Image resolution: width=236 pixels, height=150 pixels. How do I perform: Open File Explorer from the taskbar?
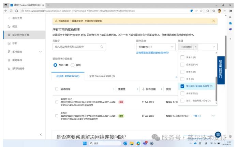[132, 144]
